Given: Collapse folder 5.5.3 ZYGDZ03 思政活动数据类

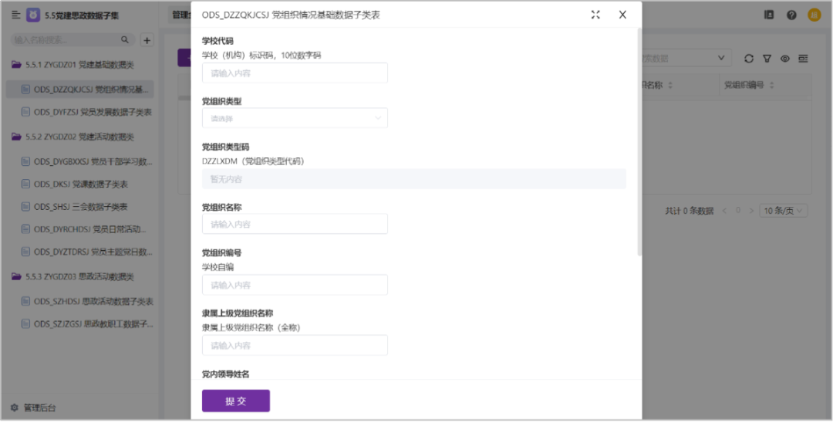Looking at the screenshot, I should [79, 276].
